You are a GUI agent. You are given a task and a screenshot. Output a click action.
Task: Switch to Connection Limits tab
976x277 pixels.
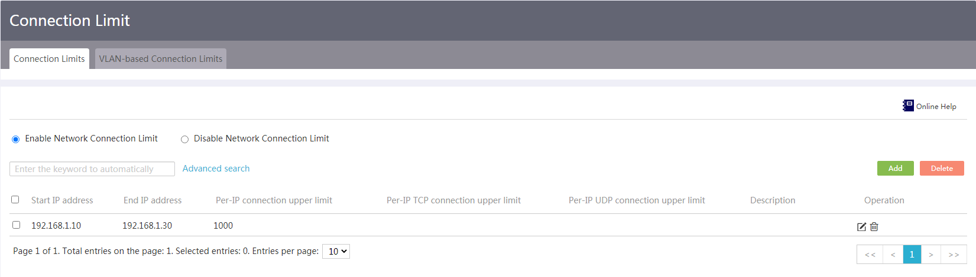(49, 58)
